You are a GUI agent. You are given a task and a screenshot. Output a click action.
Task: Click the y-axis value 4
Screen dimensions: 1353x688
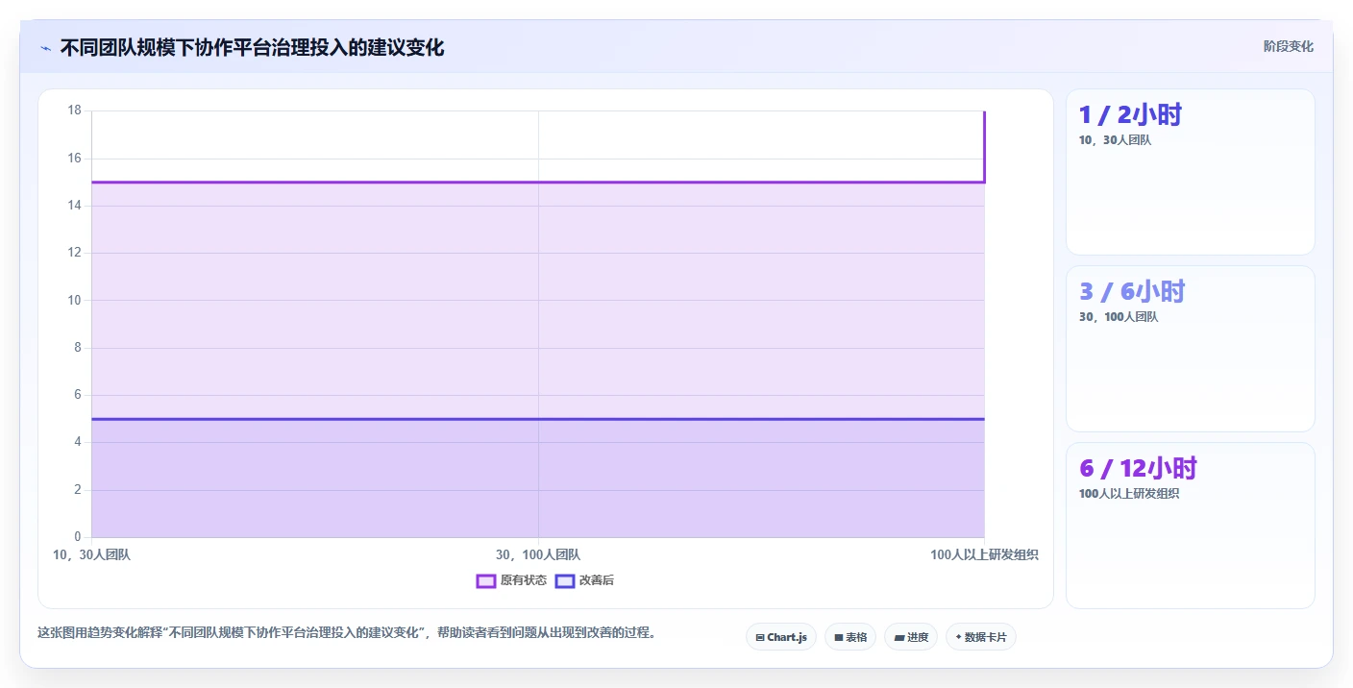coord(78,442)
